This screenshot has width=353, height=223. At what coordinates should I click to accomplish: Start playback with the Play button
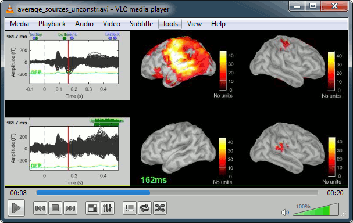[16, 208]
